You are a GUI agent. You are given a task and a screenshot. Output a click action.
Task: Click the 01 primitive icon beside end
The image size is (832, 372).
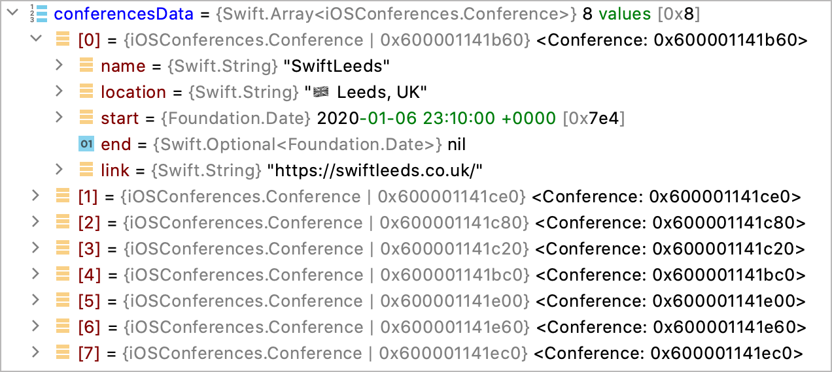(x=86, y=144)
